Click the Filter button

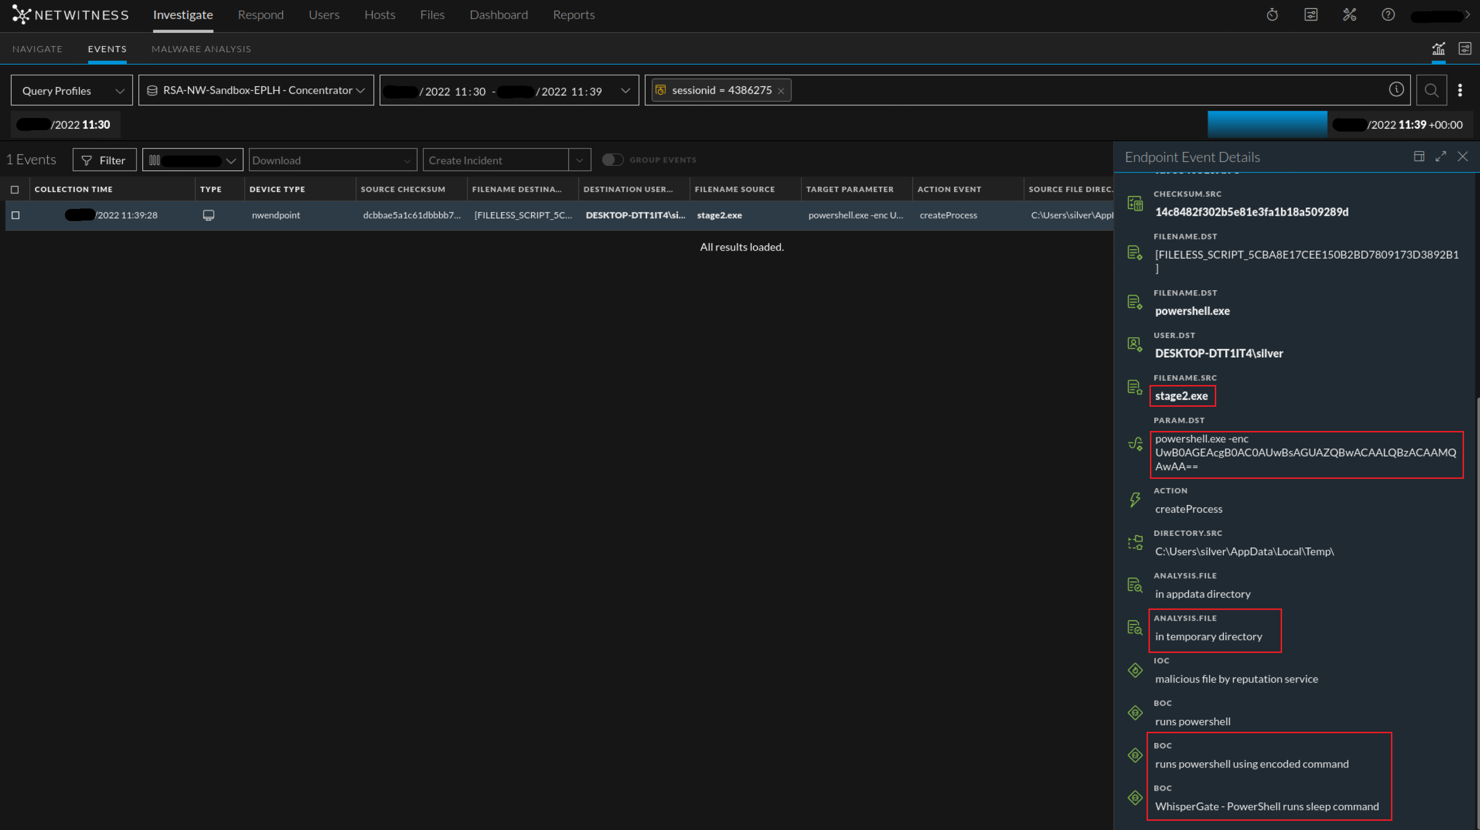pyautogui.click(x=104, y=160)
